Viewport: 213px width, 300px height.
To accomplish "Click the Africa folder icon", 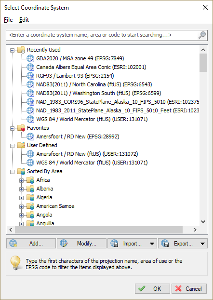I will point(30,180).
